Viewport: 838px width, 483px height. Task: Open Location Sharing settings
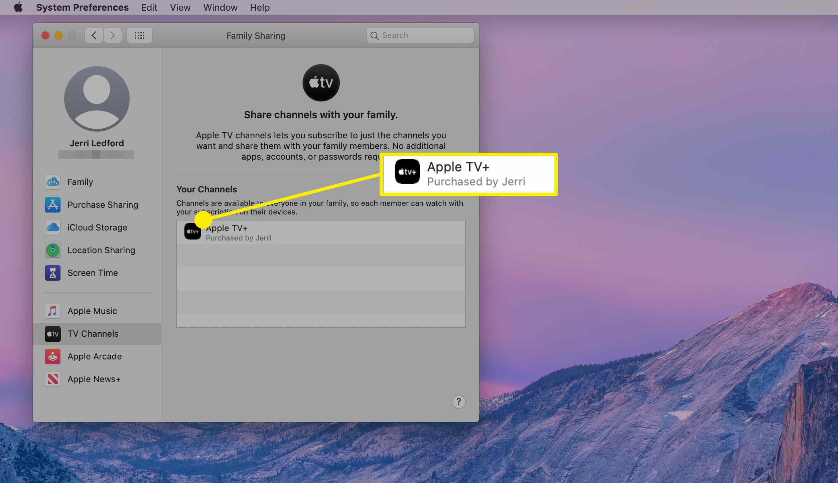coord(101,250)
